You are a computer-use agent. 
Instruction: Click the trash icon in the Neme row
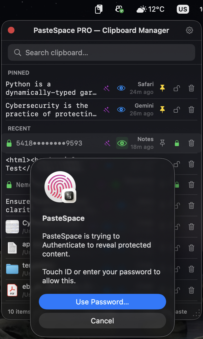[191, 185]
